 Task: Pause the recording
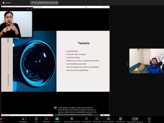click(x=134, y=119)
